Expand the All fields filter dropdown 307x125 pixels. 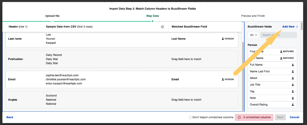[253, 35]
